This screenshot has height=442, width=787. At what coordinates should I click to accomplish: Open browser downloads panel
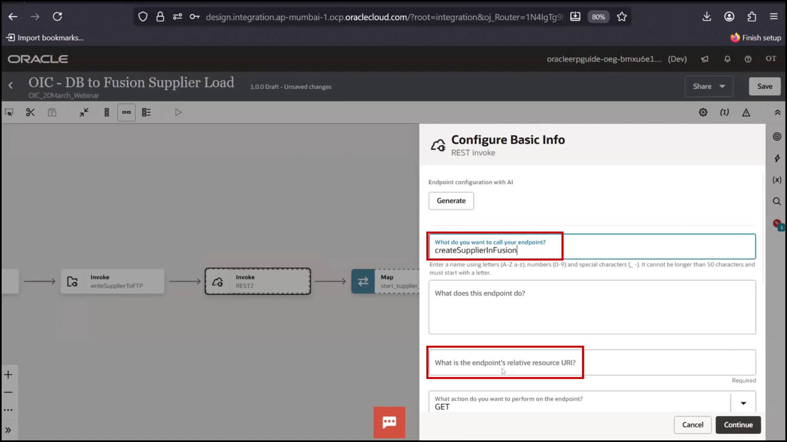[707, 17]
